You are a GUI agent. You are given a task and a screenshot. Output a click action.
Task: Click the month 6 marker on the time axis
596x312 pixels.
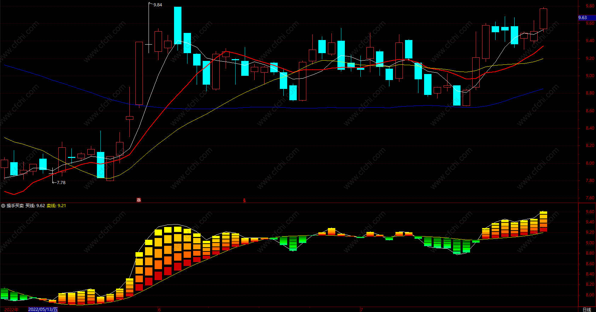click(160, 310)
